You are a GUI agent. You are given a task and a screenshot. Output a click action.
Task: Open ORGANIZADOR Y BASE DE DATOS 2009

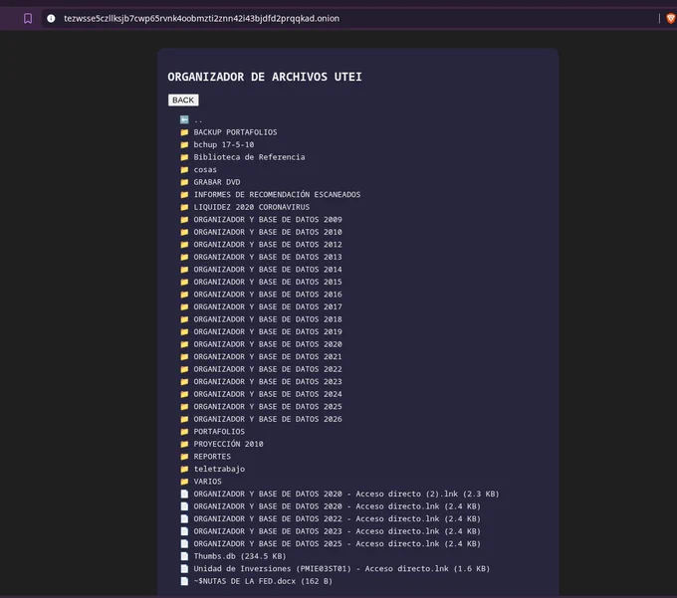coord(268,220)
